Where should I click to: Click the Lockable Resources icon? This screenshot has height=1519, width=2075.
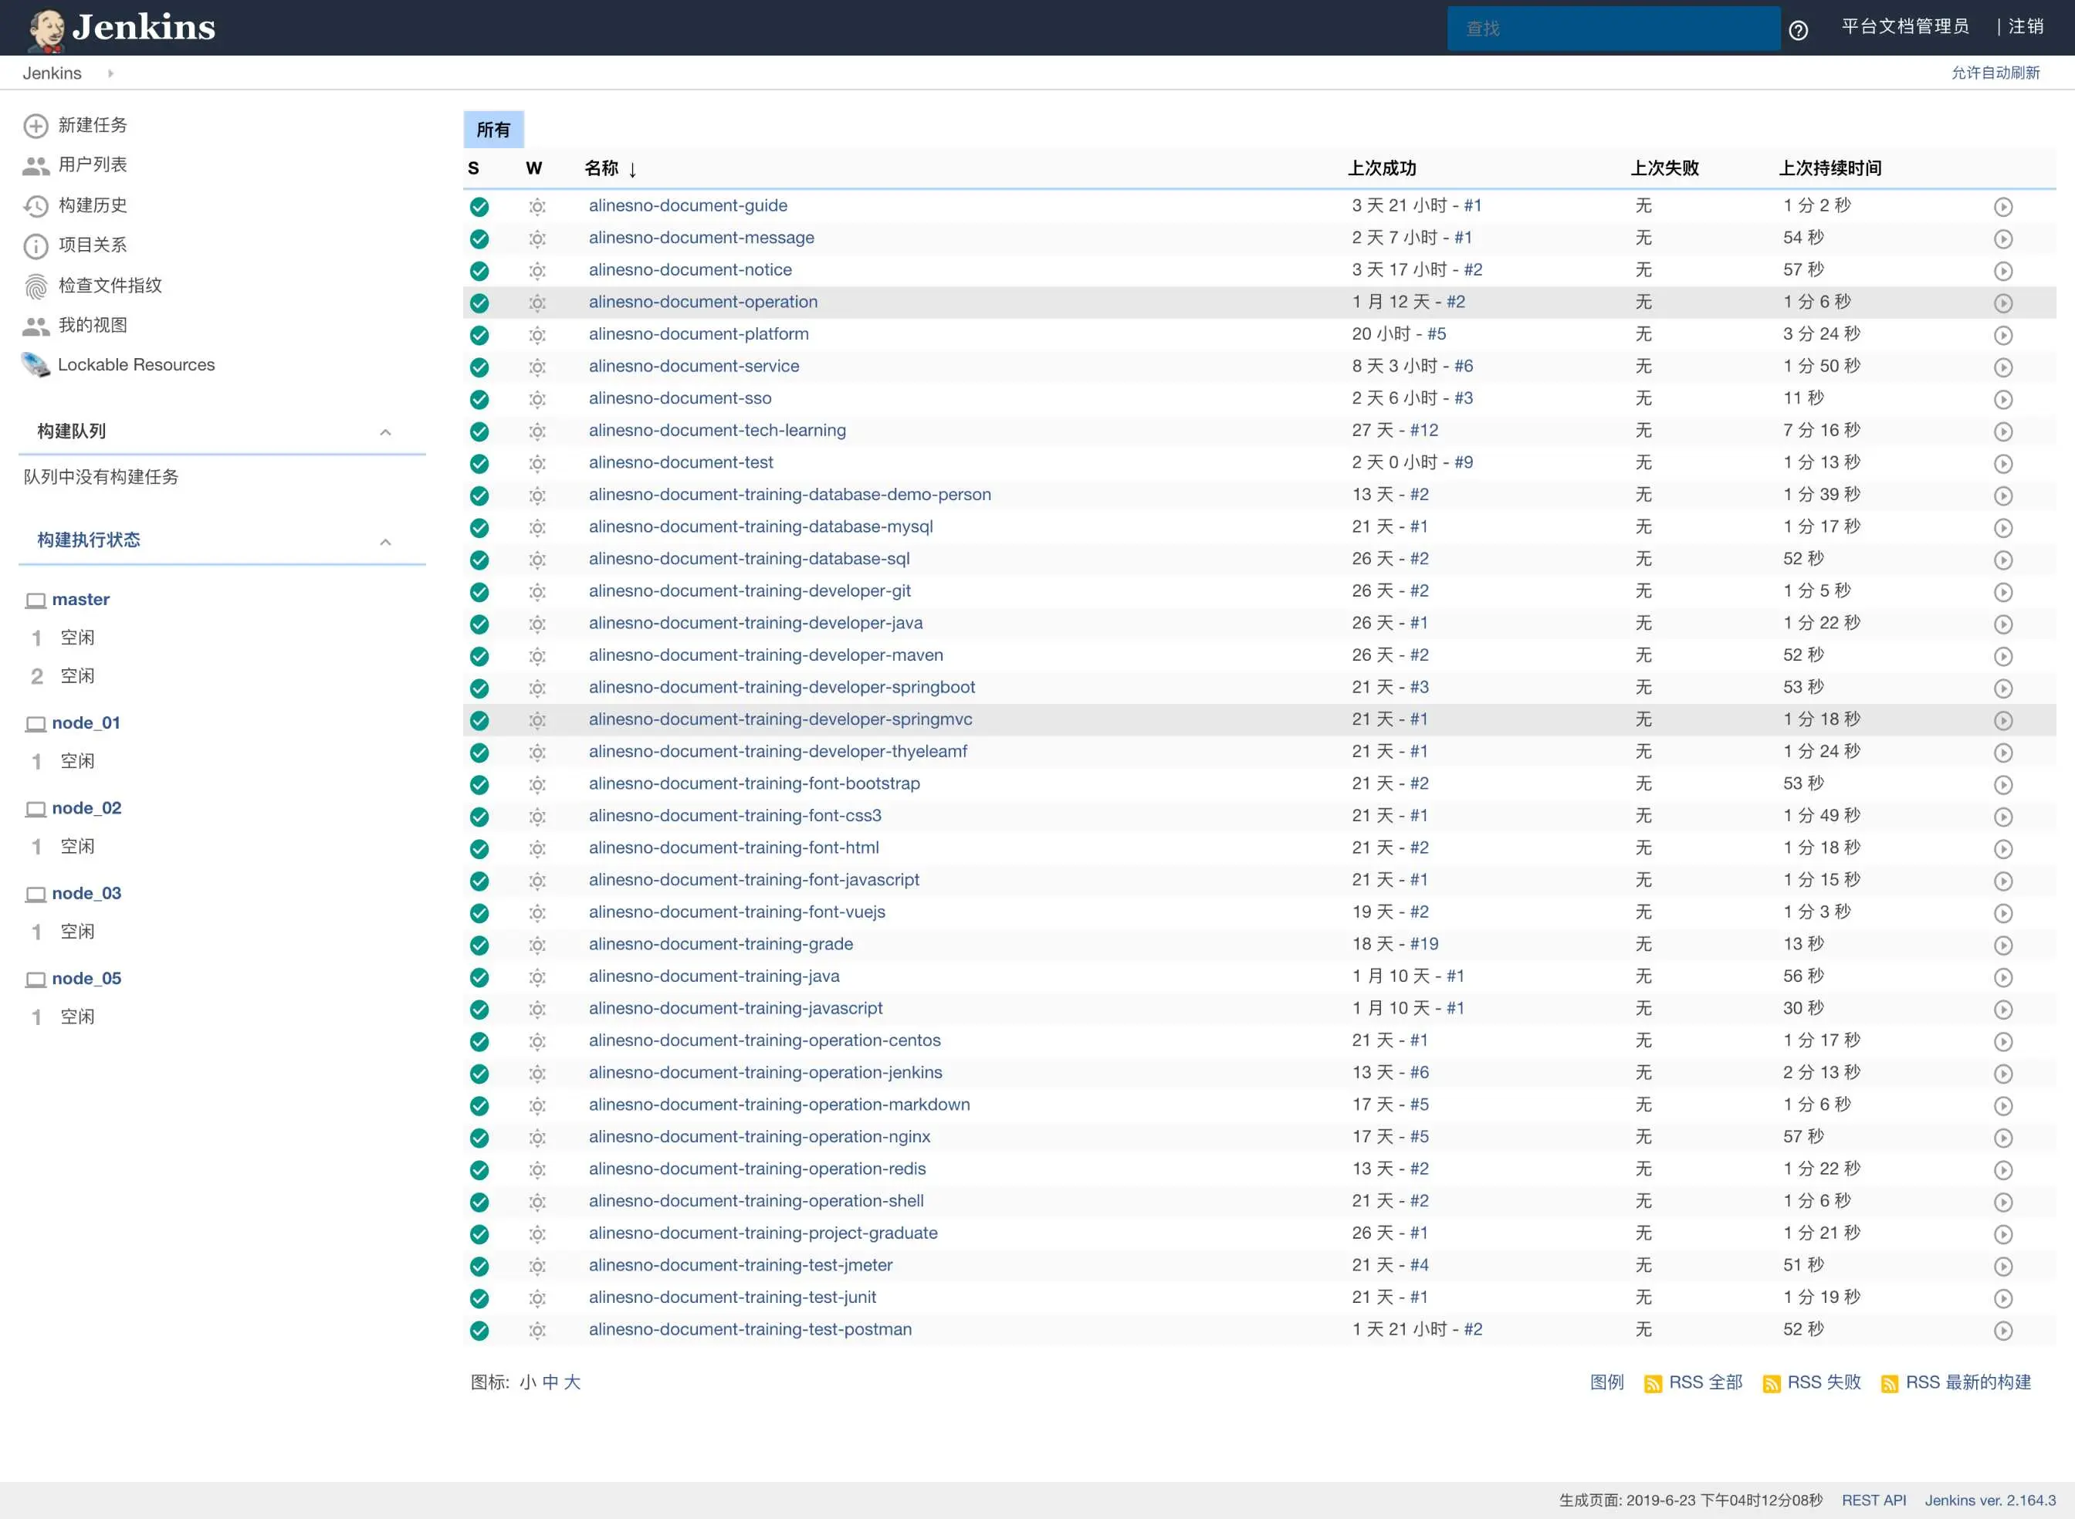click(35, 365)
